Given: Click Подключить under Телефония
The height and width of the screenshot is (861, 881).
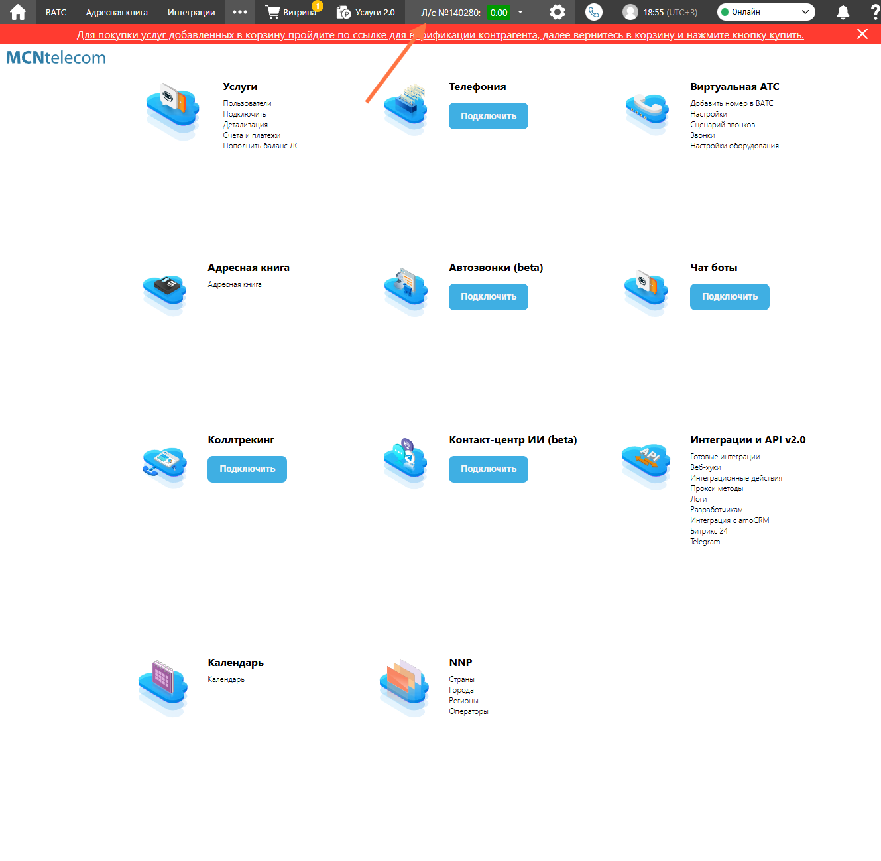Looking at the screenshot, I should click(489, 116).
